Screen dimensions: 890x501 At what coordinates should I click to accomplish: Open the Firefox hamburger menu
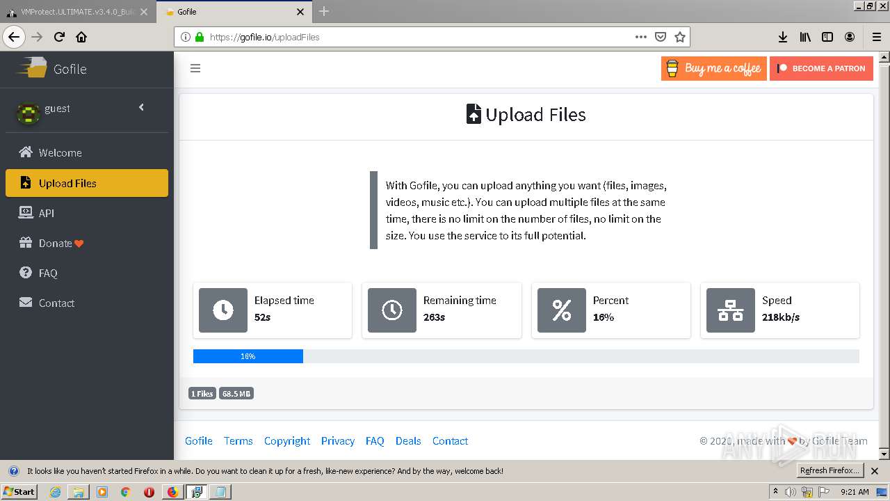pyautogui.click(x=876, y=37)
